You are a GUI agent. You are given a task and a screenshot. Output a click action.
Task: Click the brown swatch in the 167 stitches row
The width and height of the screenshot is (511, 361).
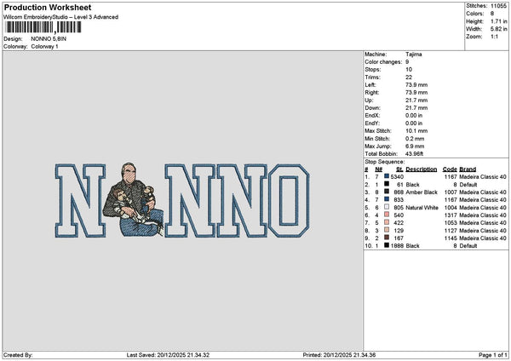tap(387, 238)
